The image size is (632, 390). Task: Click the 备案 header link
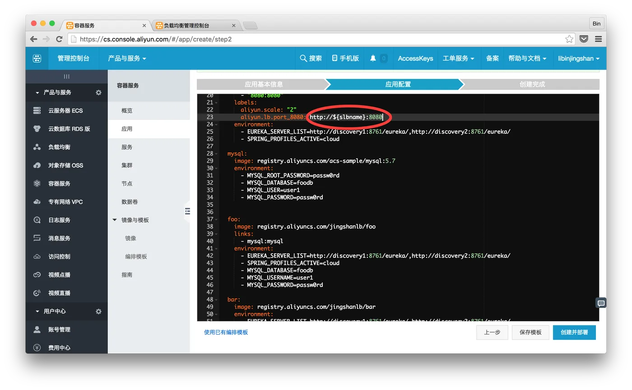tap(493, 58)
